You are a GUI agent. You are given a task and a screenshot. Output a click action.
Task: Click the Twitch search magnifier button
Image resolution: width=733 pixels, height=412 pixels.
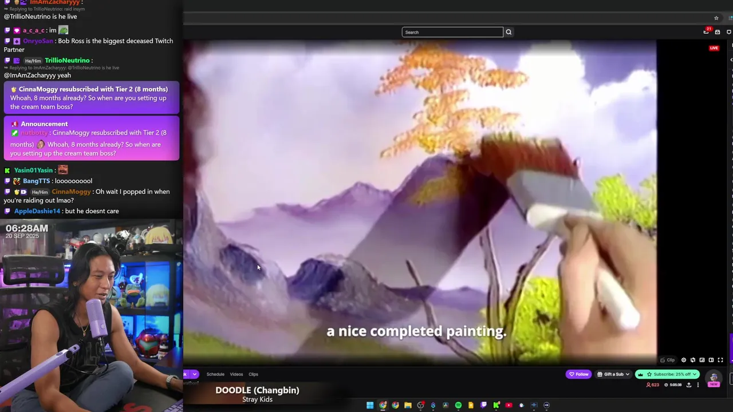pyautogui.click(x=509, y=32)
